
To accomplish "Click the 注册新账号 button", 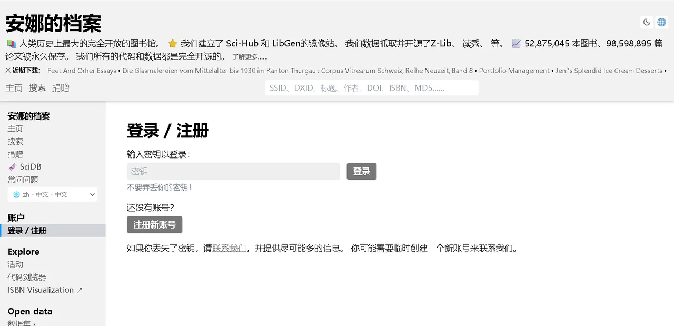I will [x=154, y=224].
